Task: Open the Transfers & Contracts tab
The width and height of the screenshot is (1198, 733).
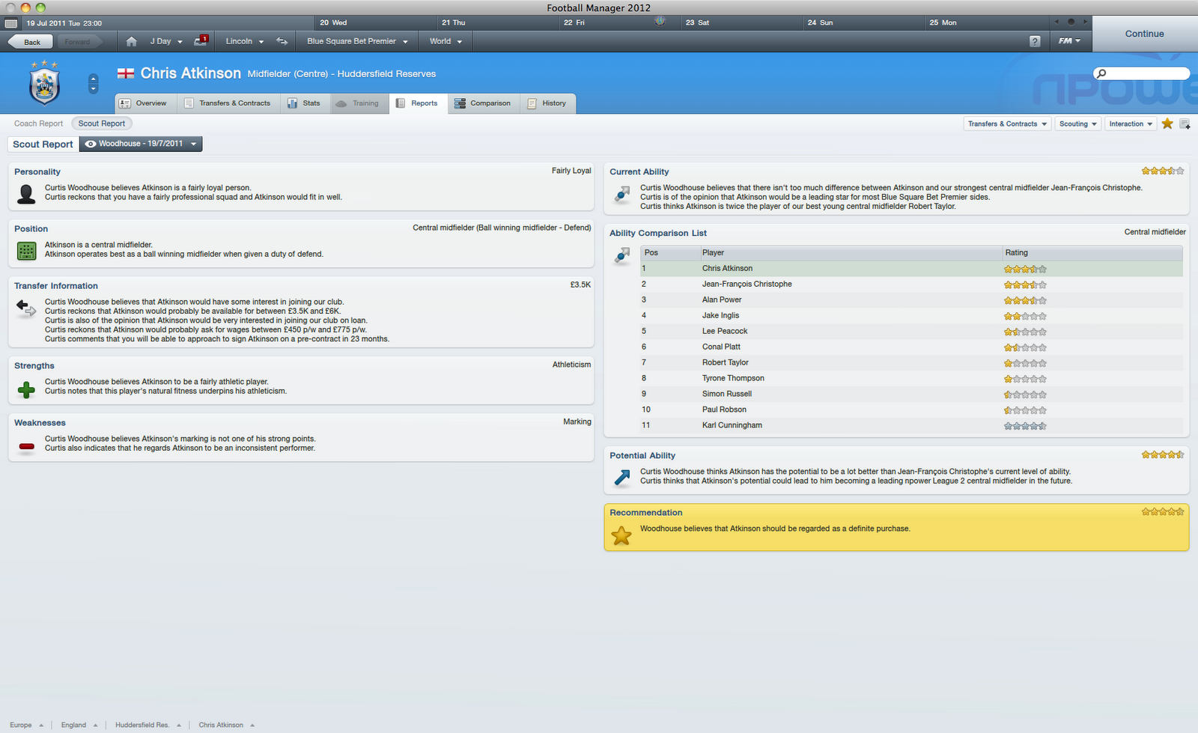Action: 227,103
